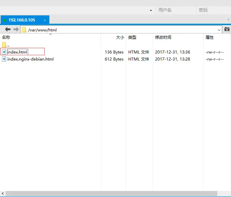231x197 pixels.
Task: Click the sort indicator chevron above 名称 column
Action: click(50, 34)
